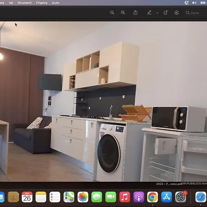The image size is (207, 207).
Task: Open the Vai menu
Action: click(x=11, y=3)
